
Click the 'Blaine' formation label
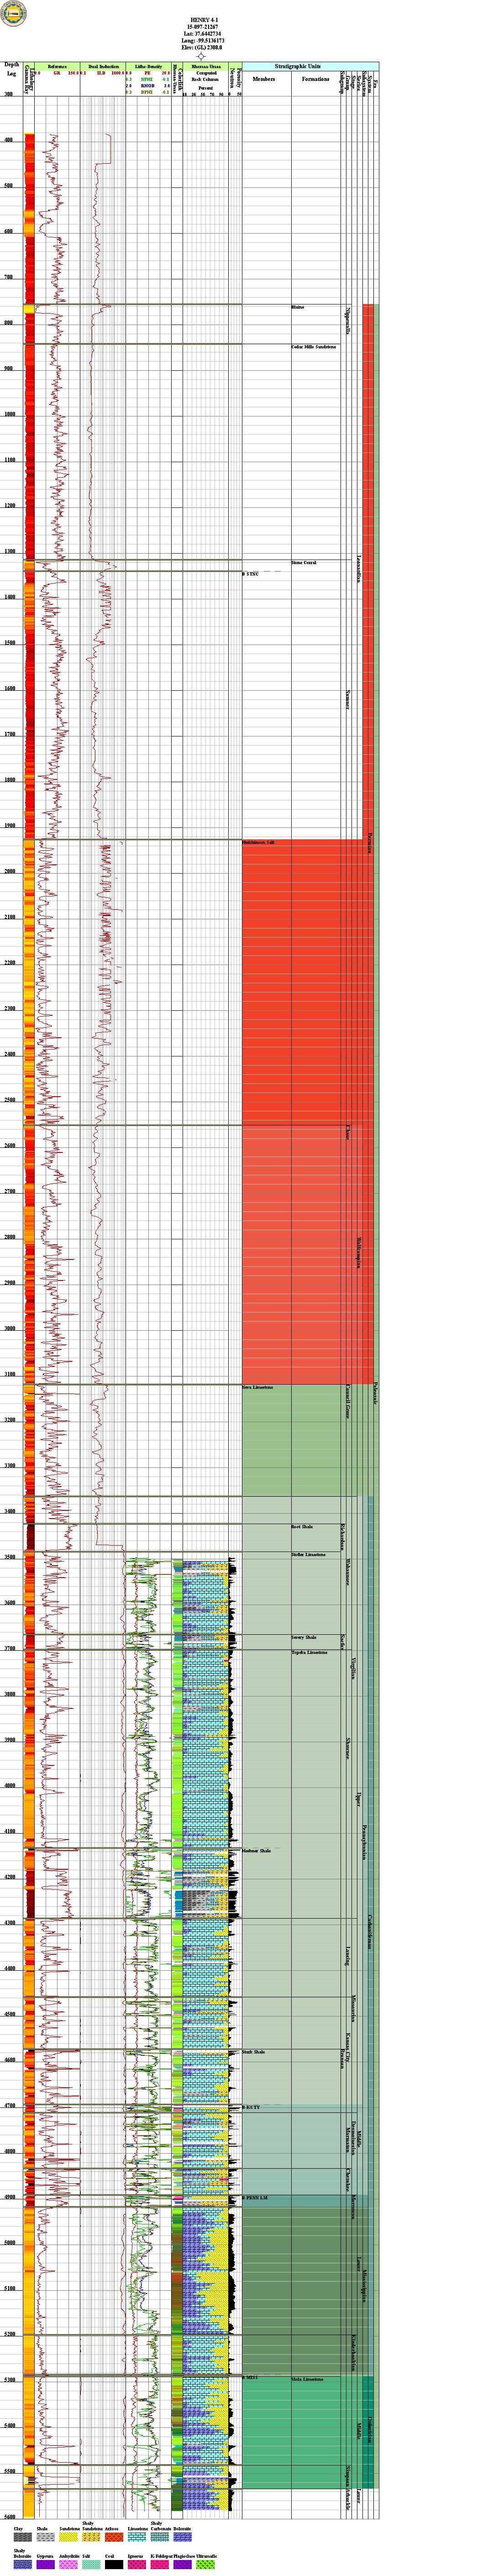click(297, 307)
